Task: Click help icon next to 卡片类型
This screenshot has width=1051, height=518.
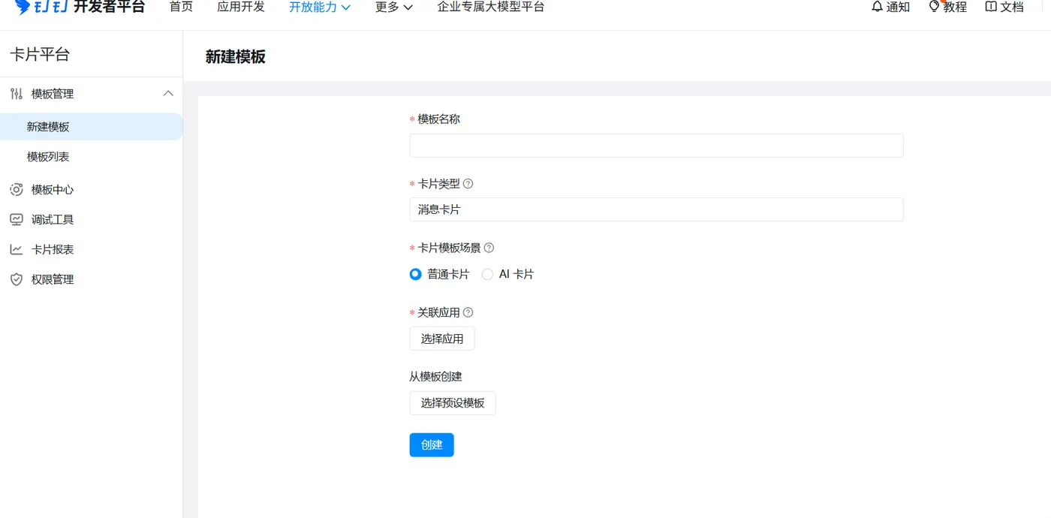Action: (x=468, y=184)
